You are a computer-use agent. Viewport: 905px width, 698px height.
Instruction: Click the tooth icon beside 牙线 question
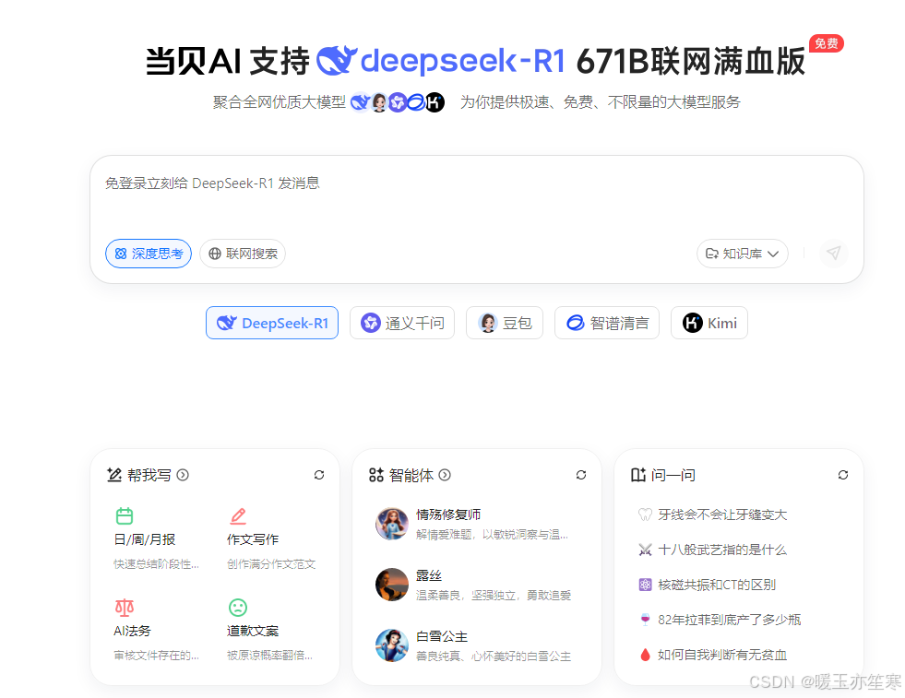click(645, 515)
